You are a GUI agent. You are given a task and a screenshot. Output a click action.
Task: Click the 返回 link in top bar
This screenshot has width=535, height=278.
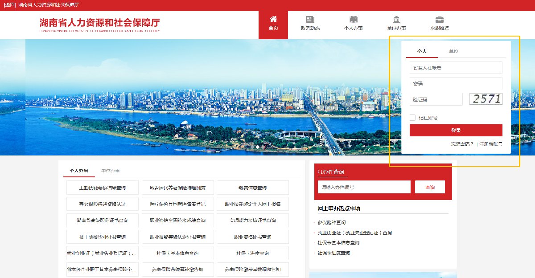(10, 5)
